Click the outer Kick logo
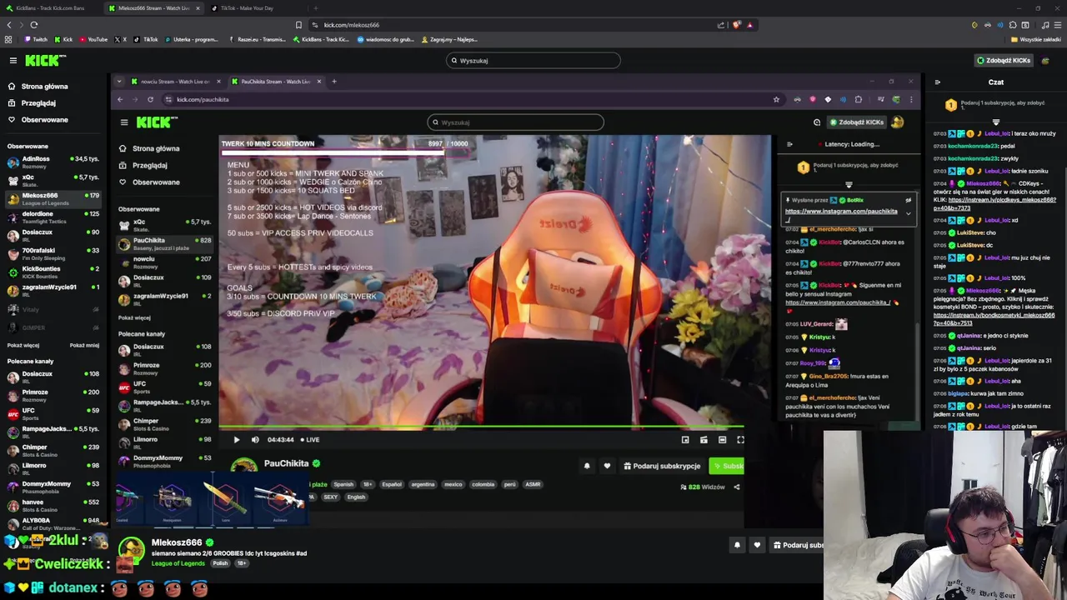Image resolution: width=1067 pixels, height=600 pixels. click(x=45, y=60)
